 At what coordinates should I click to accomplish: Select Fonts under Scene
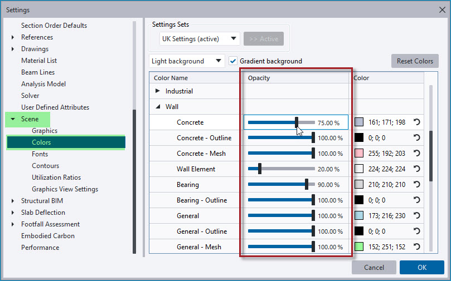40,154
